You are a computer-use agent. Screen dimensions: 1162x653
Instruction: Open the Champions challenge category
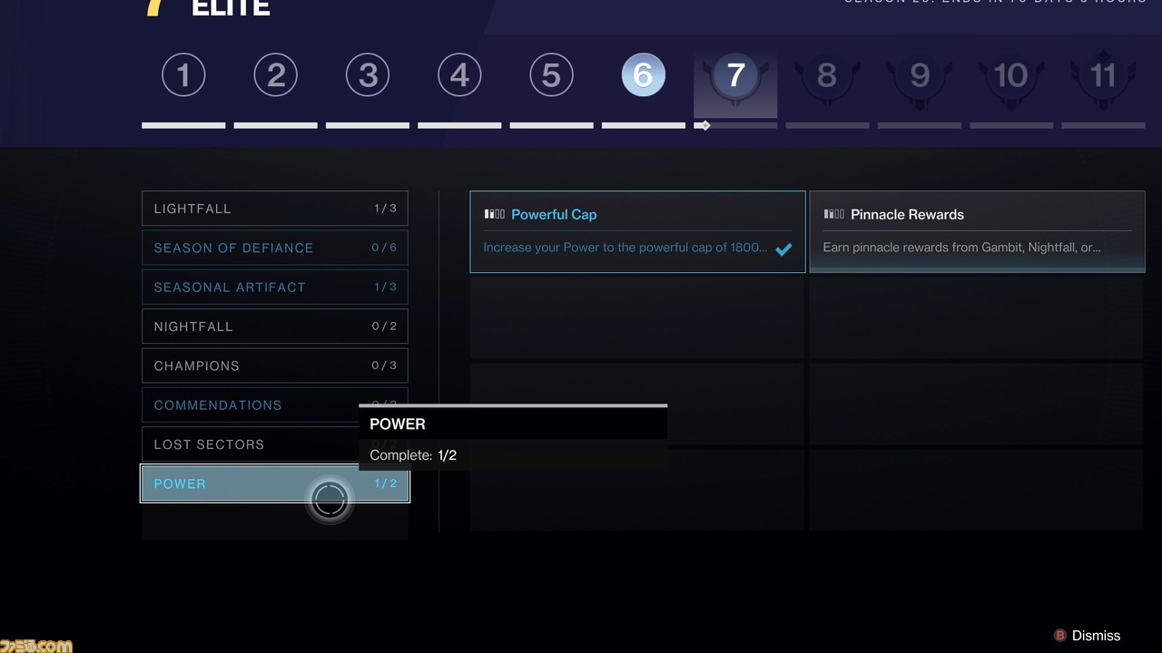tap(275, 365)
